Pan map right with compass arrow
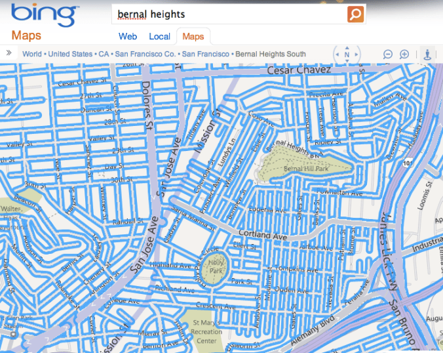 [356, 55]
